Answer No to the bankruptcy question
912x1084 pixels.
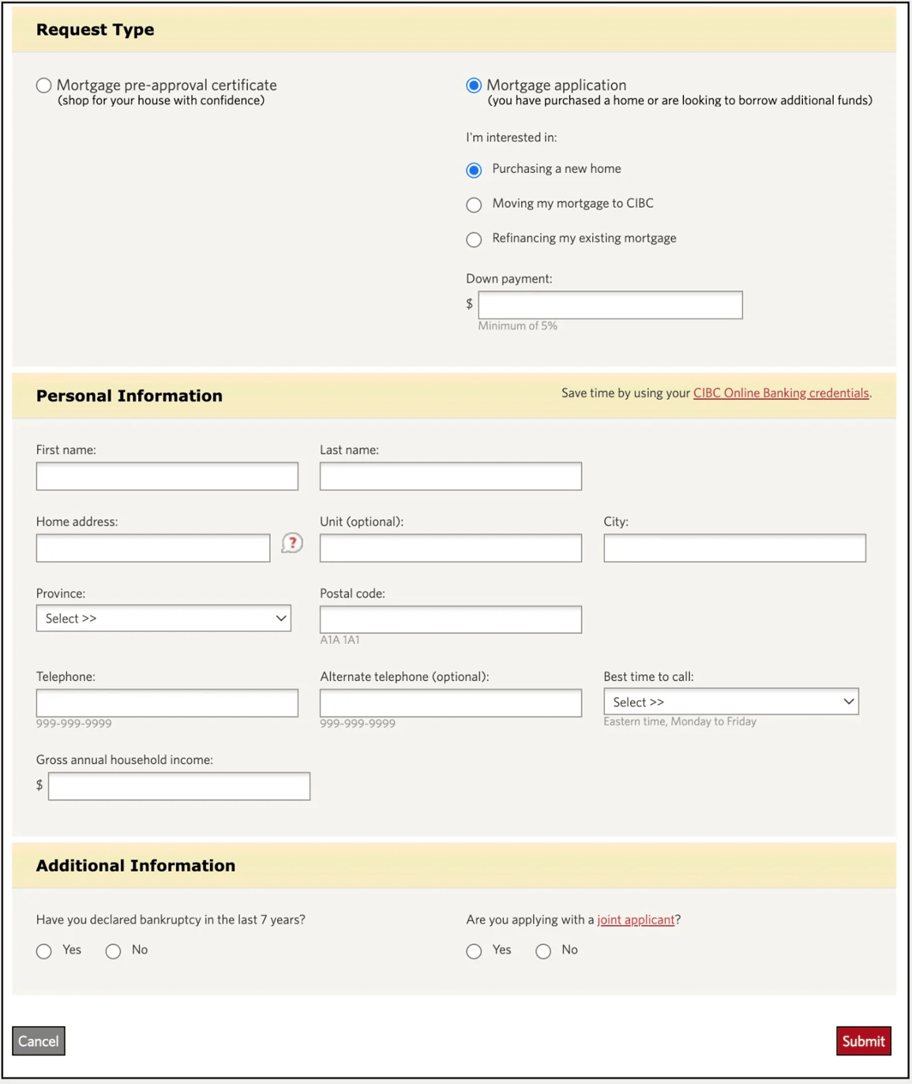click(x=113, y=951)
